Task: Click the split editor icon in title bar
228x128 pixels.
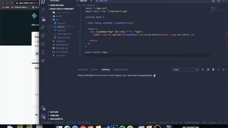Action: 218,1
